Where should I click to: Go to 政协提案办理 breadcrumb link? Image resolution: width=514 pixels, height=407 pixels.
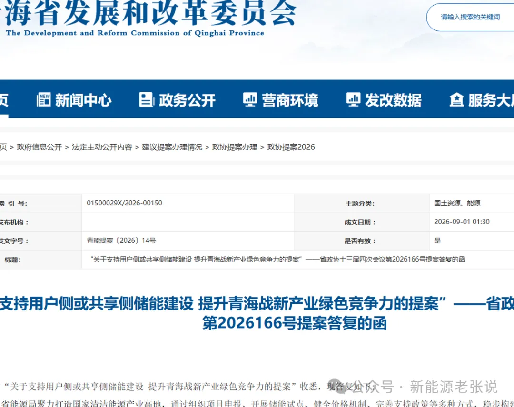235,147
